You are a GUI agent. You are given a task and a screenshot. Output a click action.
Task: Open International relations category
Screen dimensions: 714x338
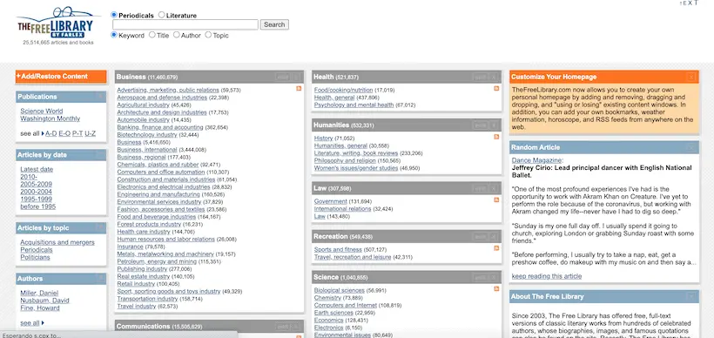(x=342, y=208)
